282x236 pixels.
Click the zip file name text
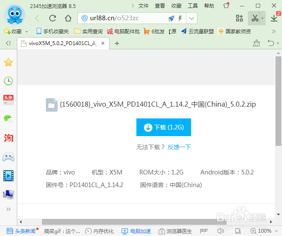point(158,105)
